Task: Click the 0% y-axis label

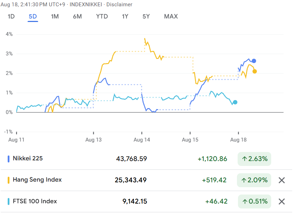Action: point(9,112)
